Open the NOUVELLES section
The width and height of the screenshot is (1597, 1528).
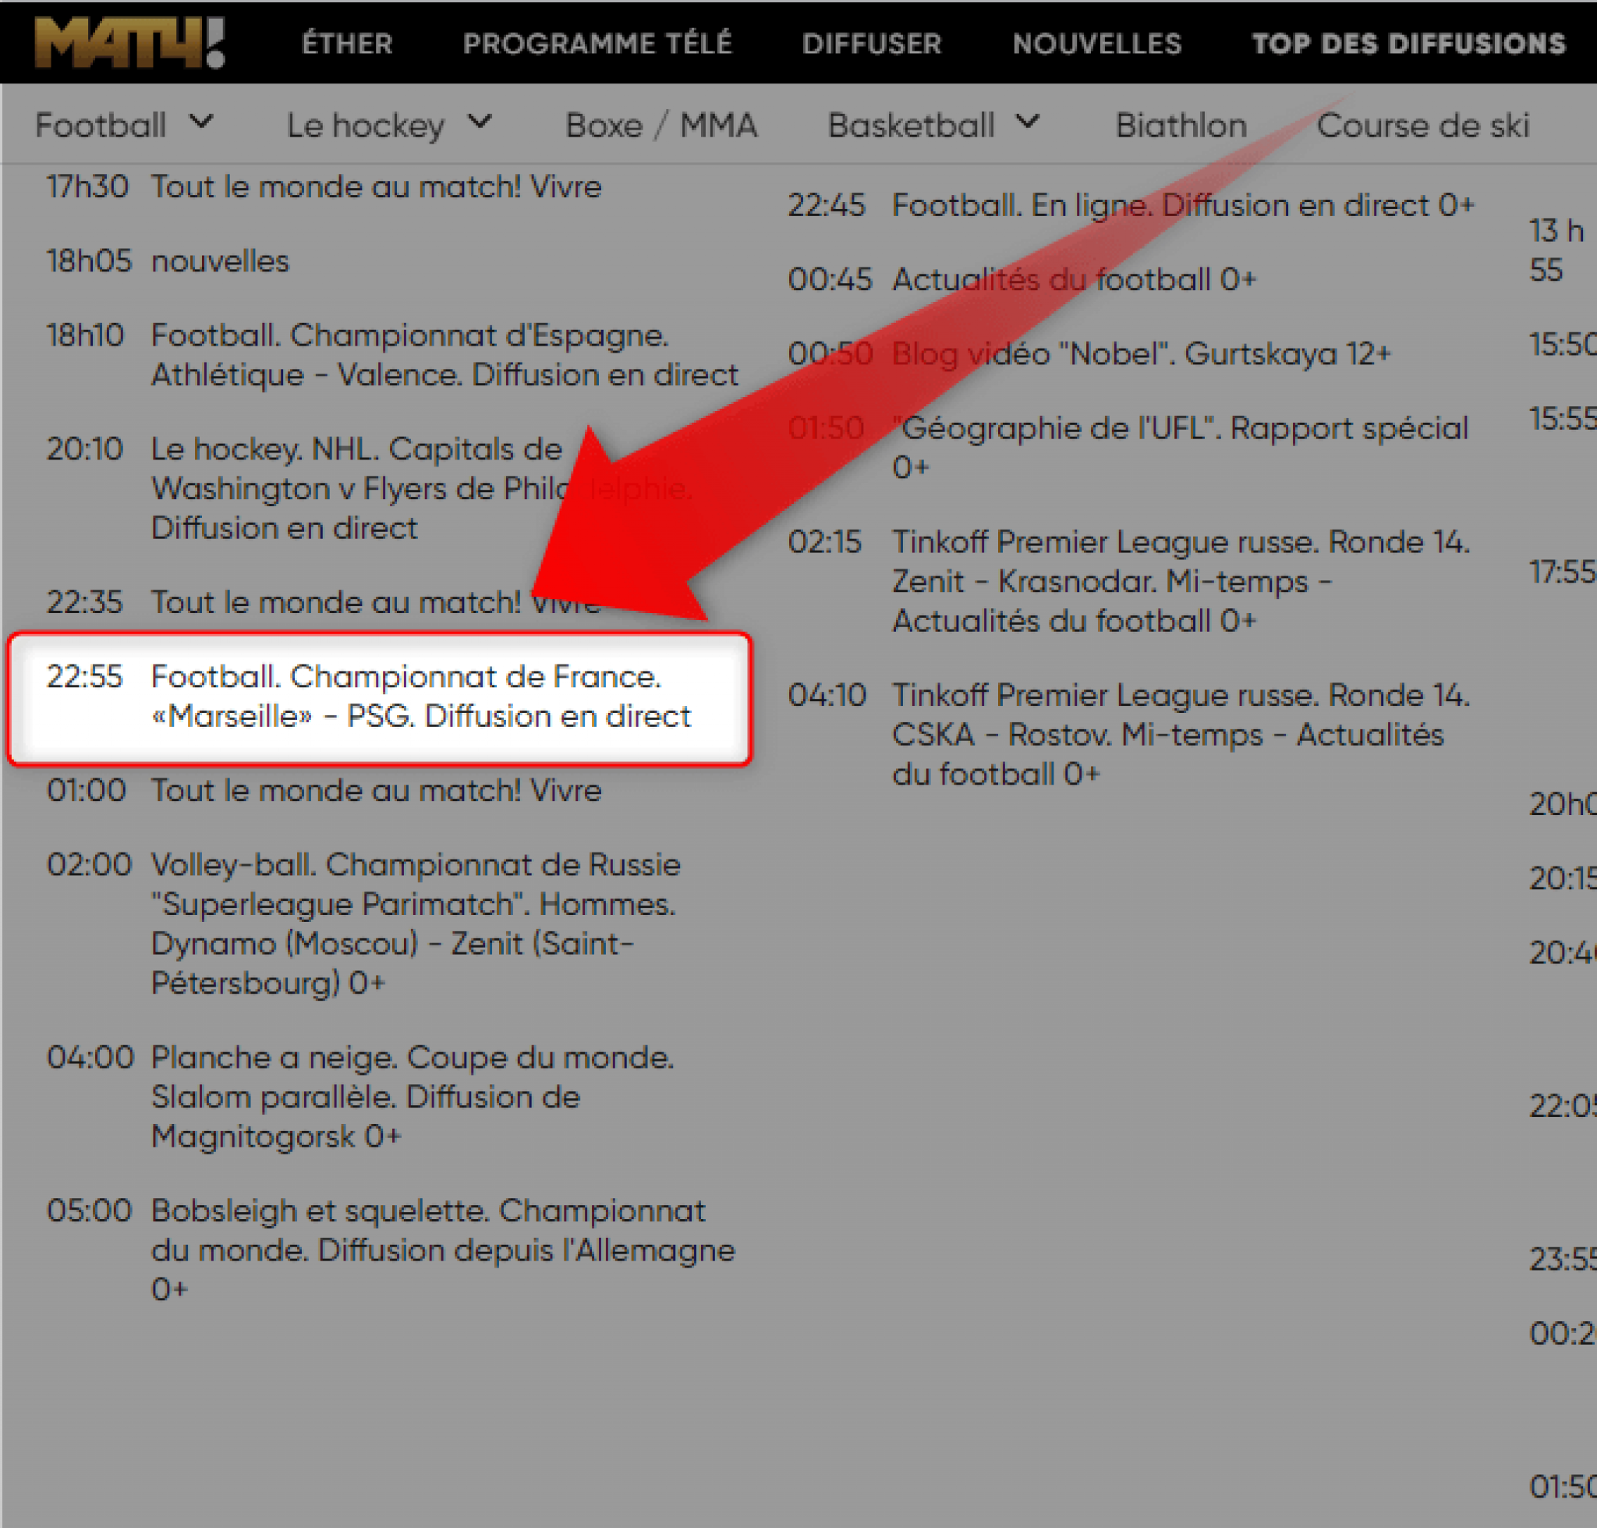tap(1096, 44)
